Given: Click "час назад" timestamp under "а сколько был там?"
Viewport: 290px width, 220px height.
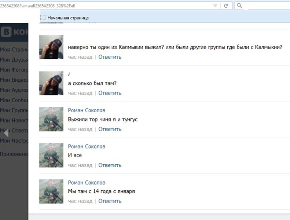Looking at the screenshot, I should (80, 93).
